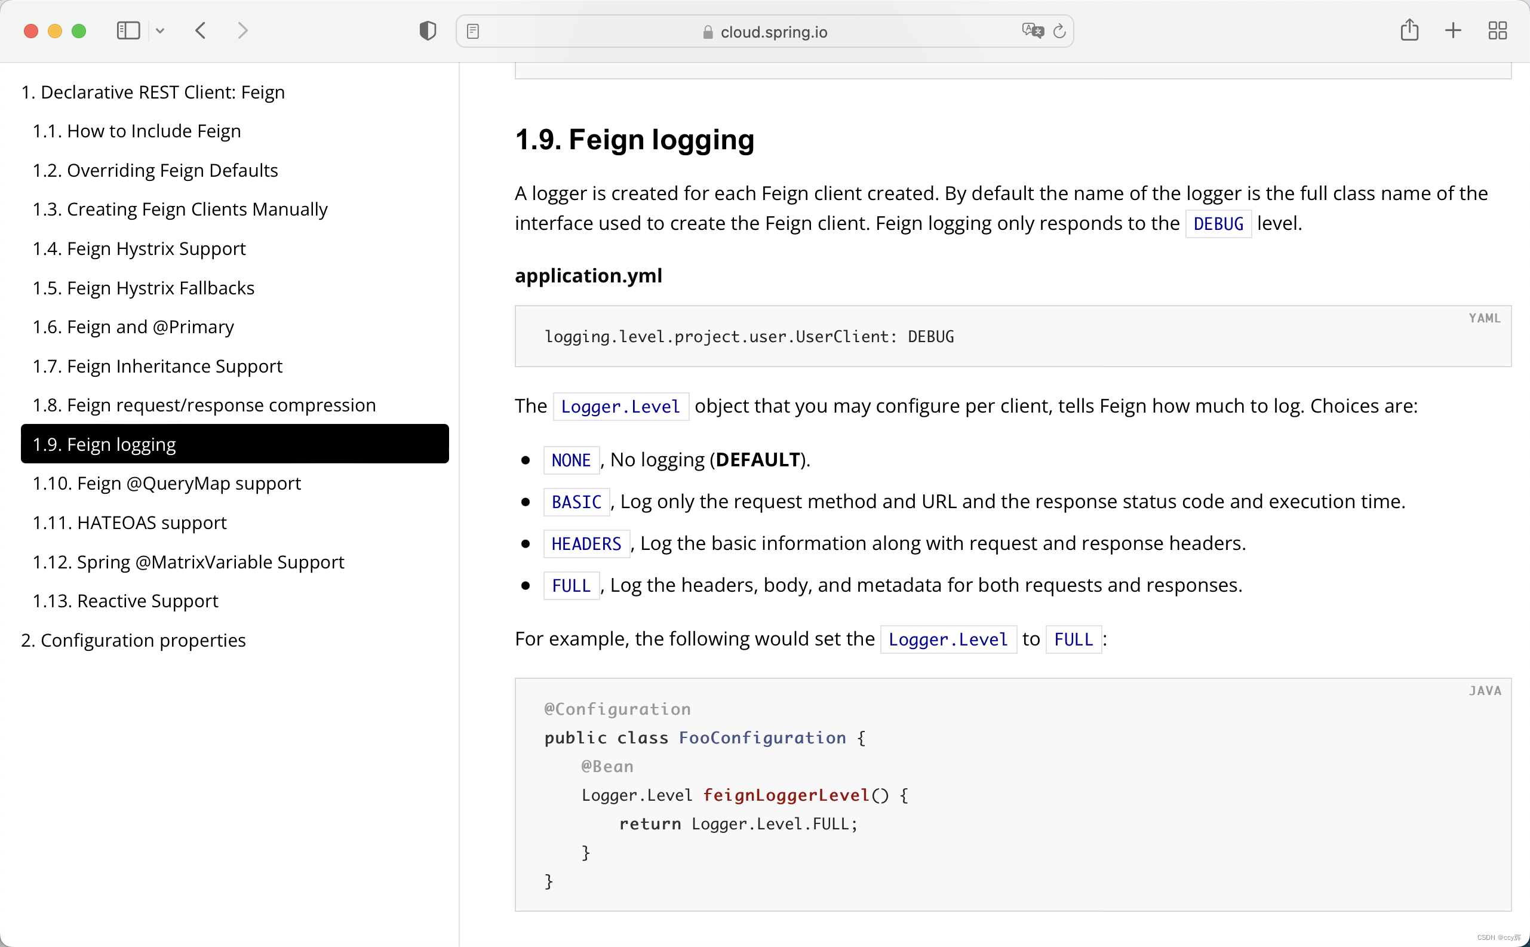This screenshot has width=1530, height=947.
Task: Show Reader view icon in address bar
Action: pos(473,31)
